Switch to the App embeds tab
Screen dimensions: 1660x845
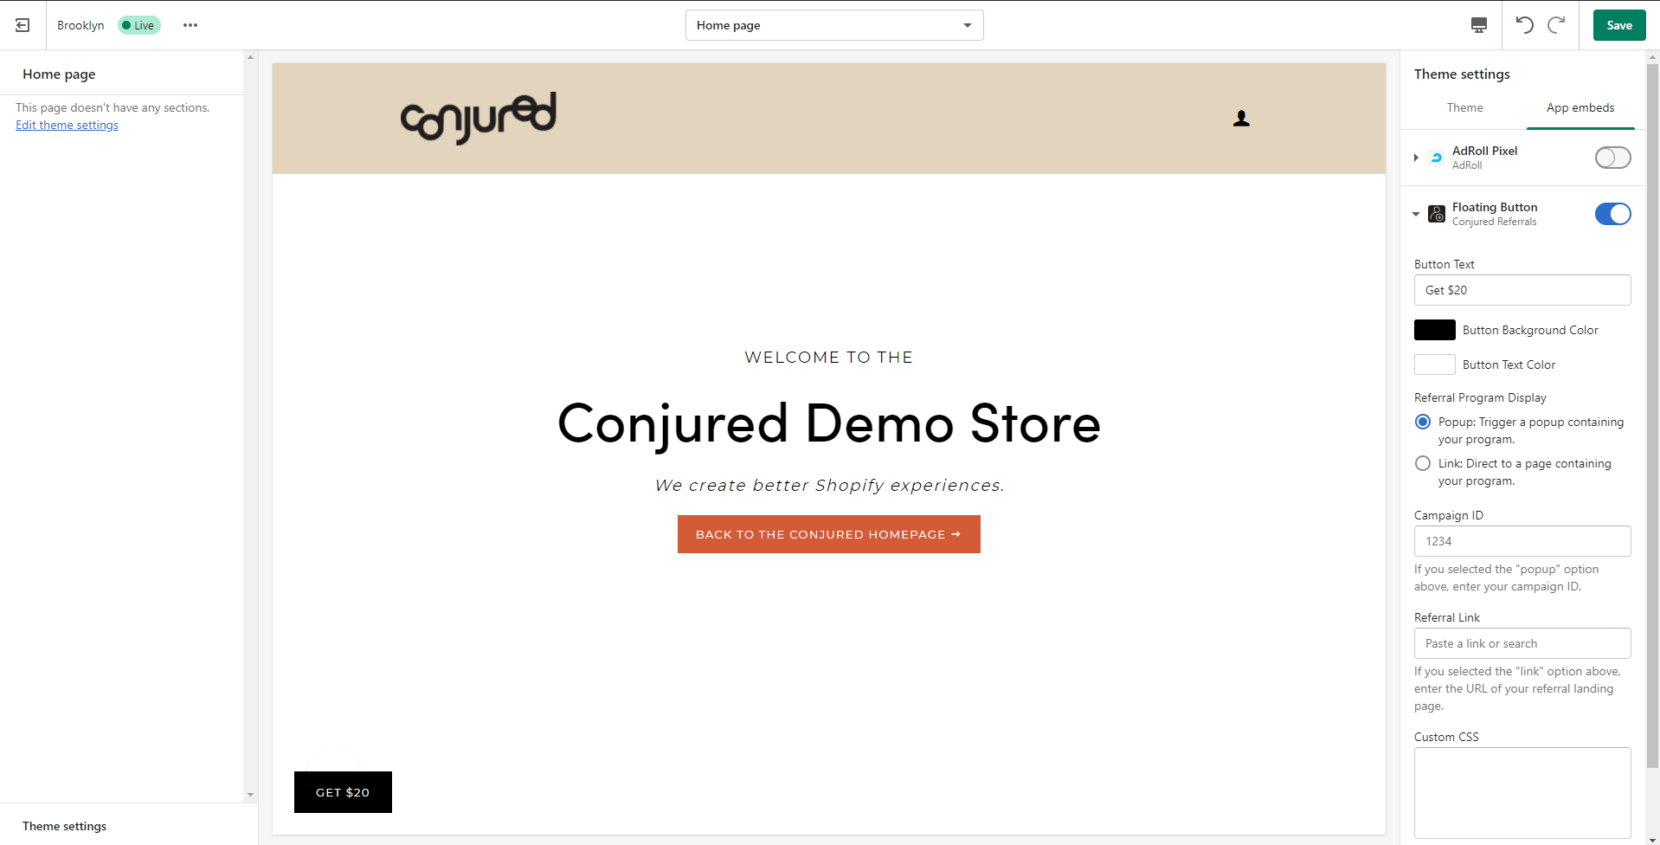[x=1580, y=107]
